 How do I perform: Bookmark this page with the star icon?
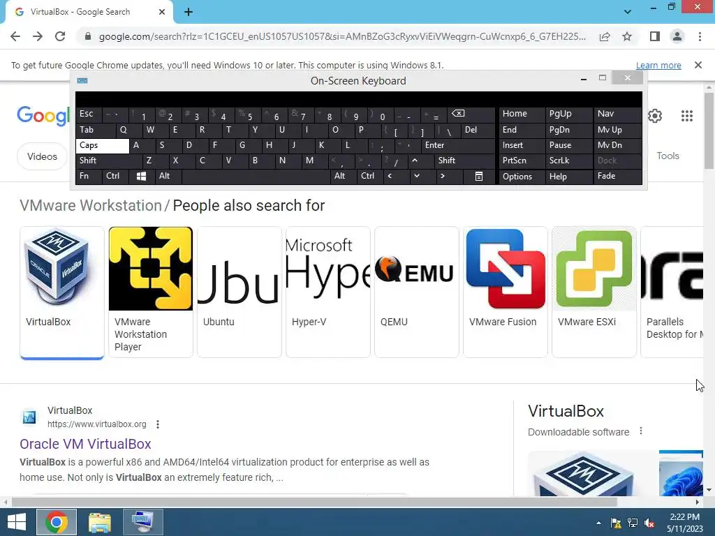tap(627, 36)
